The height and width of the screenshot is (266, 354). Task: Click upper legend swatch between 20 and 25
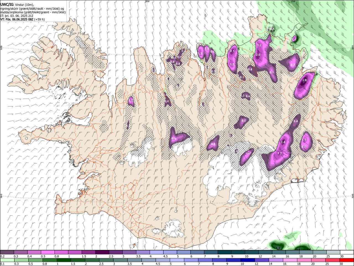coord(319,252)
